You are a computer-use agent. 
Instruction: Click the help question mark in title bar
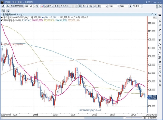pos(152,2)
